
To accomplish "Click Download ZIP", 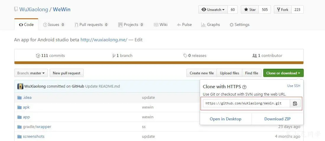I will point(277,119).
